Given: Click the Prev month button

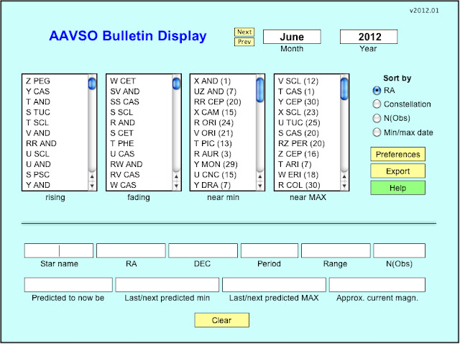Looking at the screenshot, I should coord(244,42).
